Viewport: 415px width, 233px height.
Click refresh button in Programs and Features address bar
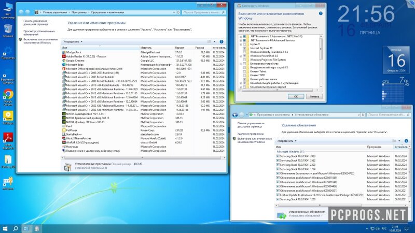click(178, 12)
